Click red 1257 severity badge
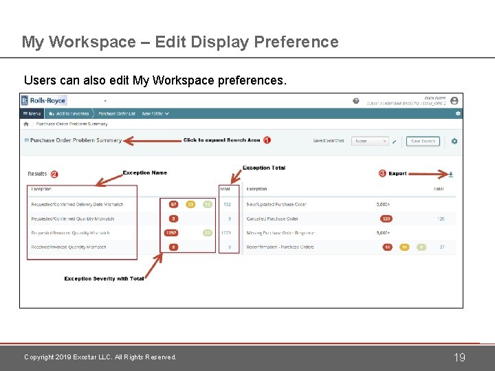Image resolution: width=495 pixels, height=371 pixels. pyautogui.click(x=171, y=233)
